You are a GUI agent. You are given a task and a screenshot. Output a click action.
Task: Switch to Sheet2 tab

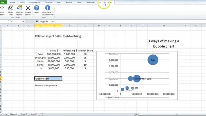[x=23, y=114]
